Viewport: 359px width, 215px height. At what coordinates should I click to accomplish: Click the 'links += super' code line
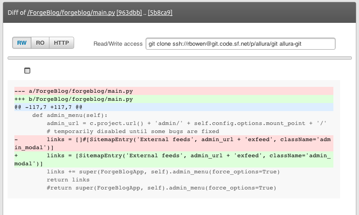(x=163, y=172)
